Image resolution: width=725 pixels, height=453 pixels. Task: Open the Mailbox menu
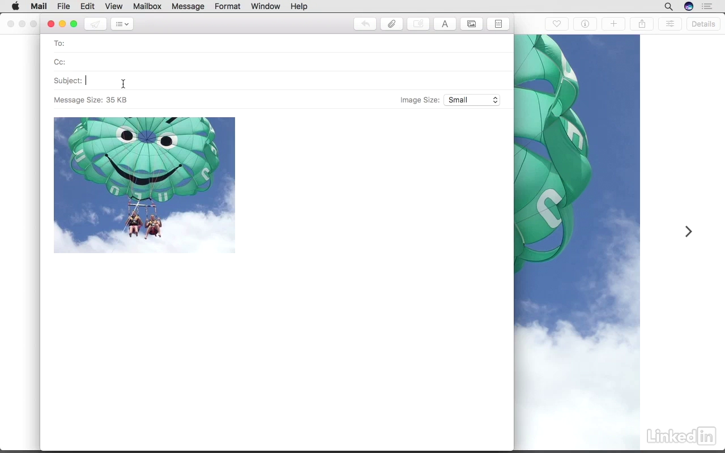point(147,6)
